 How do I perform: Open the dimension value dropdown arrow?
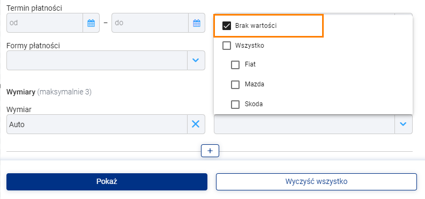click(404, 124)
